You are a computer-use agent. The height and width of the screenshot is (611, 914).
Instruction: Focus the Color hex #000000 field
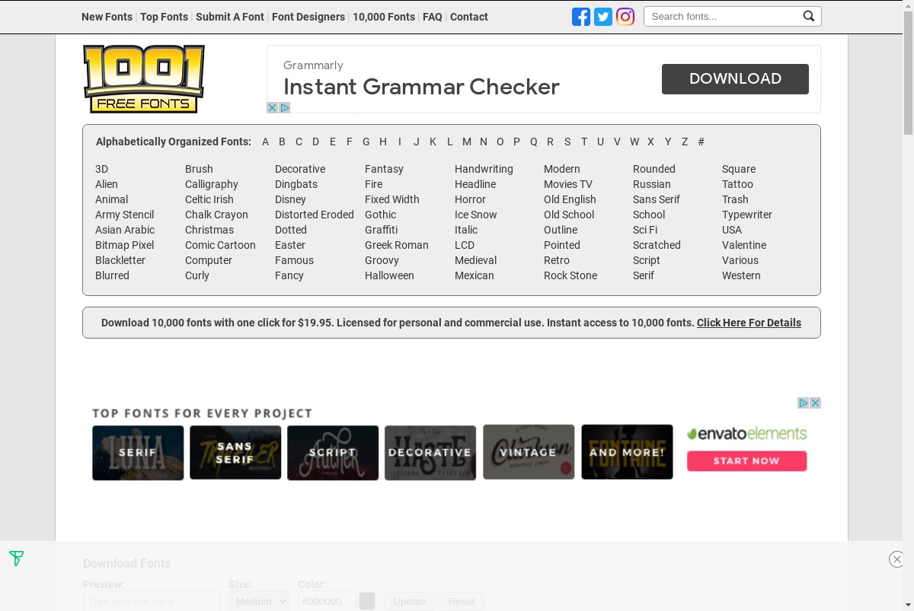(327, 601)
